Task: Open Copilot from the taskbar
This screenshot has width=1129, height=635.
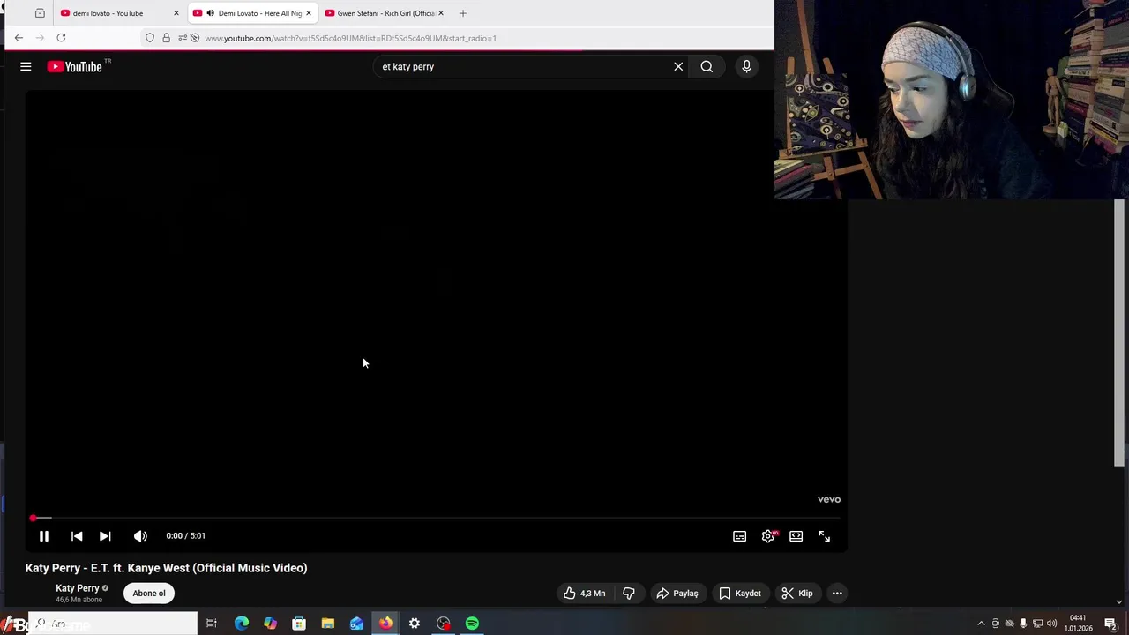Action: pos(270,624)
